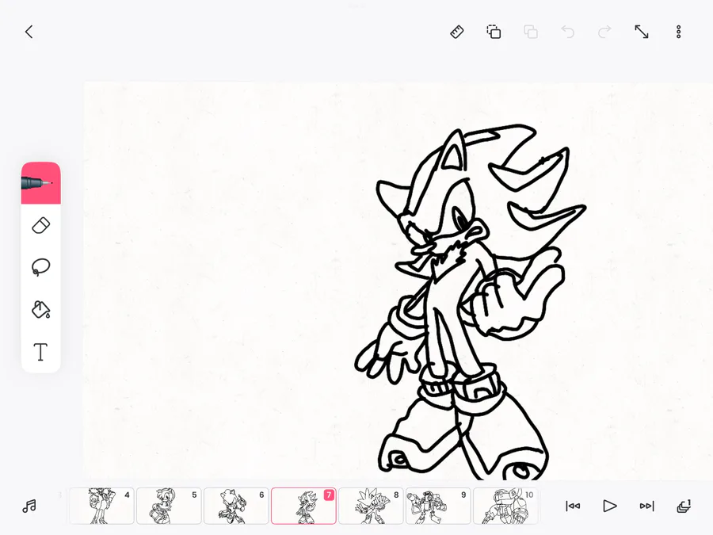Open the three-dot more options menu
713x535 pixels.
678,32
